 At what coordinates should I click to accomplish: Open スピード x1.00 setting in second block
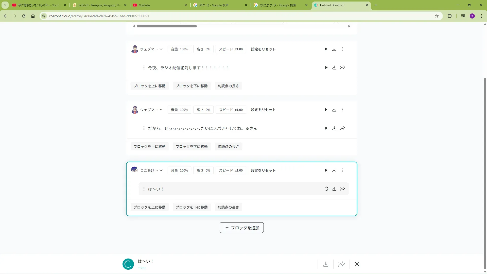231,110
